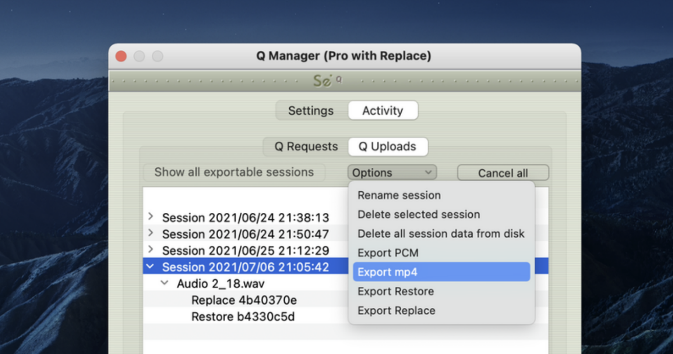
Task: Select Export mp4 option
Action: tap(441, 272)
